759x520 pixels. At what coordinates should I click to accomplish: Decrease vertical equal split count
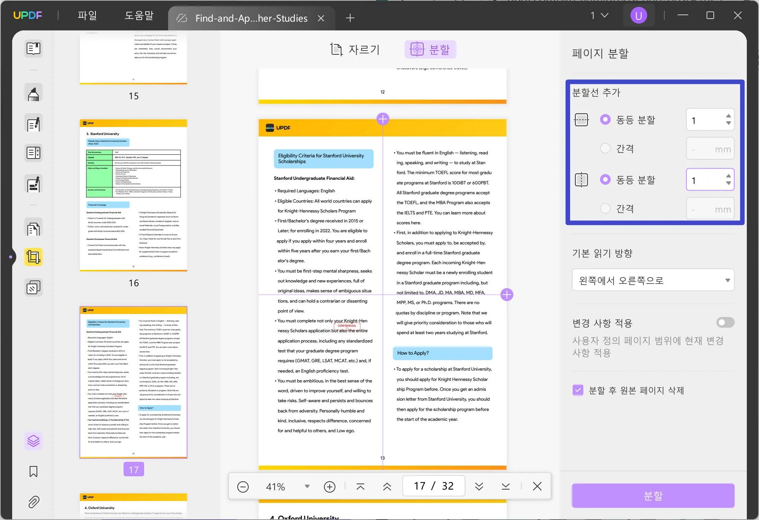coord(728,183)
